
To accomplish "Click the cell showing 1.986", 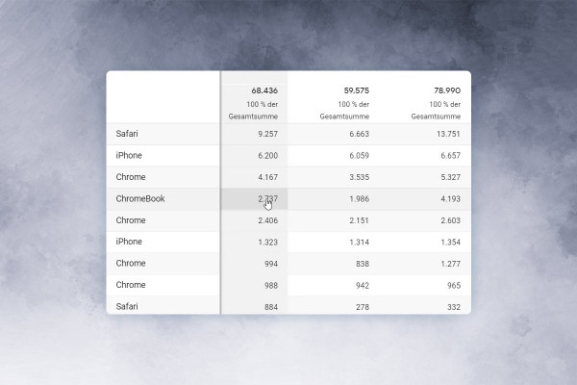I will pos(359,199).
